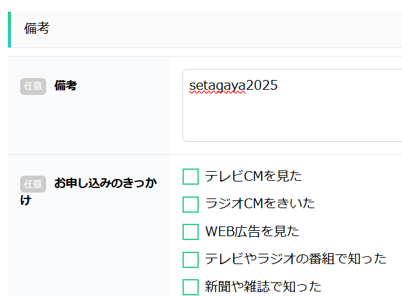The height and width of the screenshot is (296, 402).
Task: Check the テレビCMを見た checkbox
Action: point(190,176)
